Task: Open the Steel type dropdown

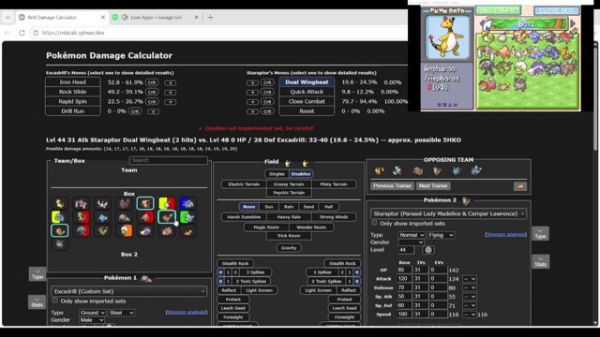Action: (121, 313)
